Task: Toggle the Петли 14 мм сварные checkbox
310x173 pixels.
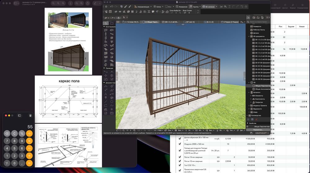Action: [x=180, y=157]
